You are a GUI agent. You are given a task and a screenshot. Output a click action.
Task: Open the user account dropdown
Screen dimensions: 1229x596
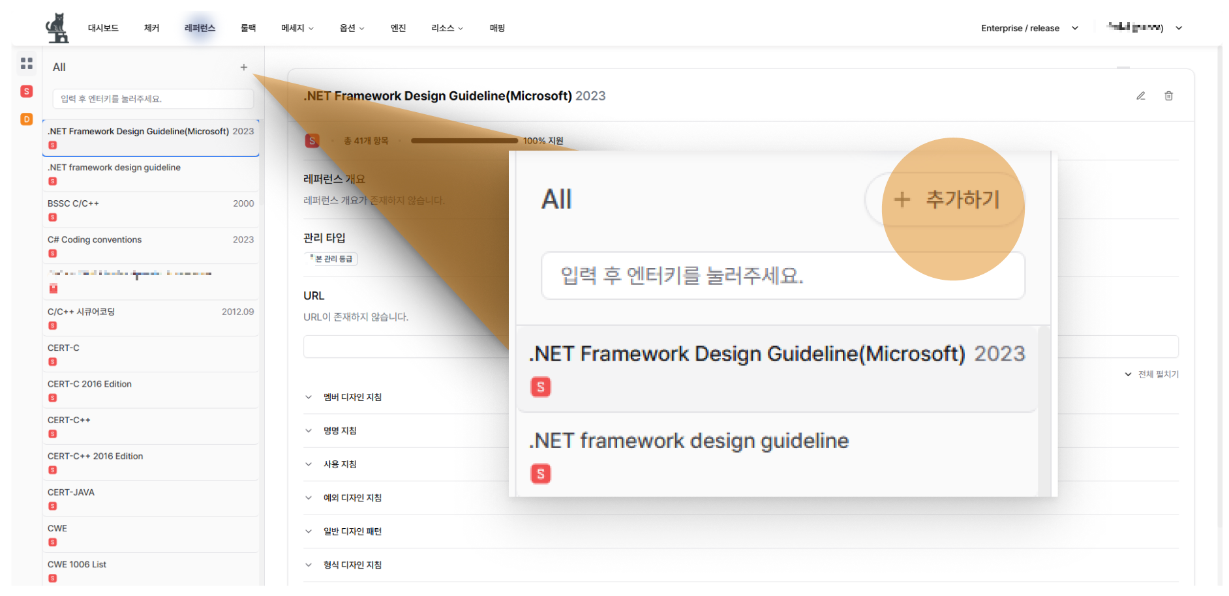tap(1145, 28)
